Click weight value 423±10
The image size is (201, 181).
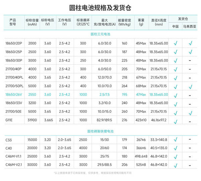pyautogui.click(x=141, y=120)
